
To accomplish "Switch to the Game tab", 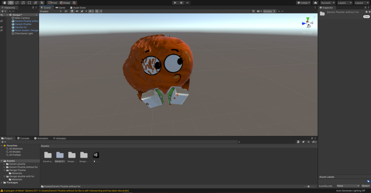I will [x=60, y=8].
